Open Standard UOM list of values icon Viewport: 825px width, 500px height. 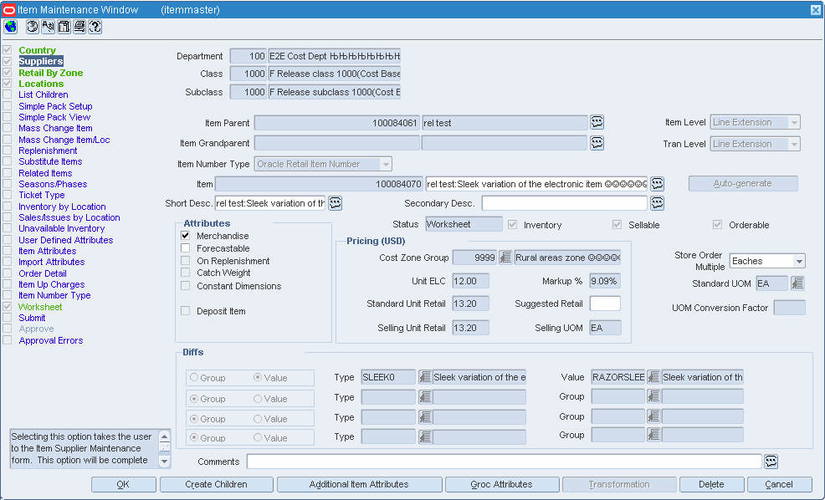pyautogui.click(x=797, y=283)
